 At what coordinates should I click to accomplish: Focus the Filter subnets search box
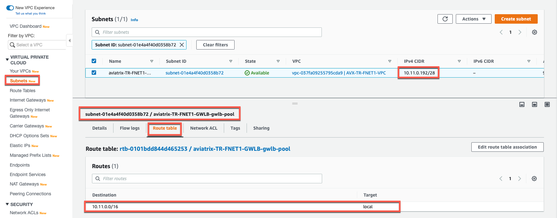[207, 32]
